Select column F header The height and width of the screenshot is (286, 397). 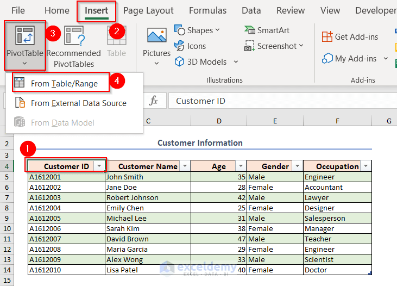click(337, 121)
